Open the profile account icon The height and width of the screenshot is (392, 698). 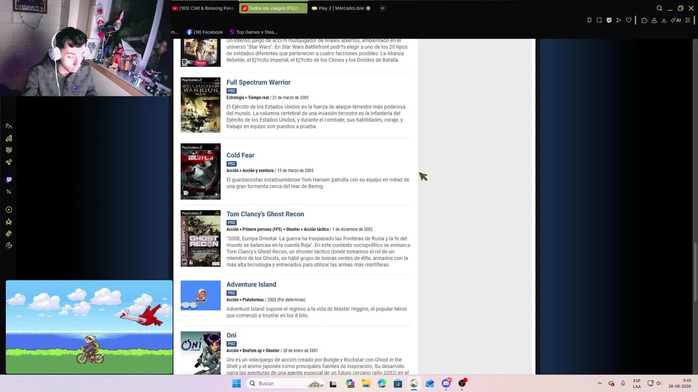click(654, 20)
